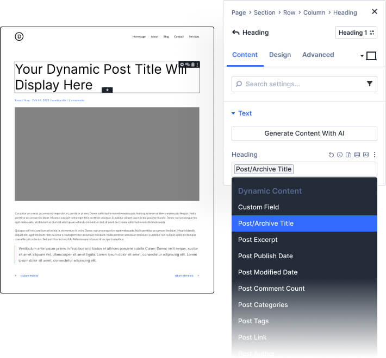Open Blog nav link in preview
This screenshot has height=358, width=386.
(166, 36)
